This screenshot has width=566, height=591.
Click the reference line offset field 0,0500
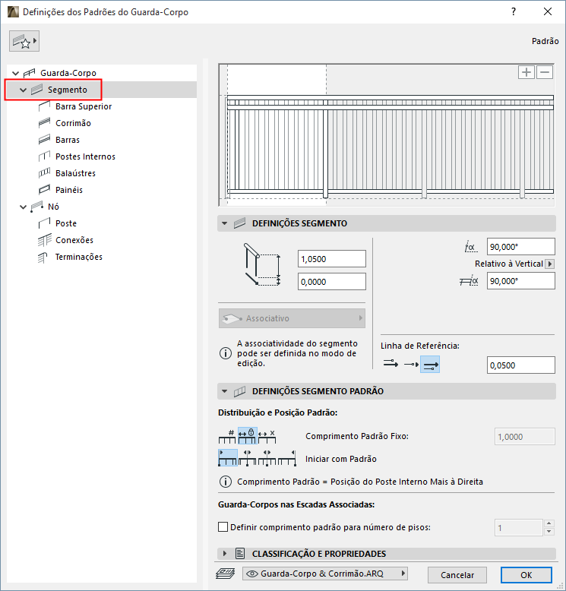(520, 365)
